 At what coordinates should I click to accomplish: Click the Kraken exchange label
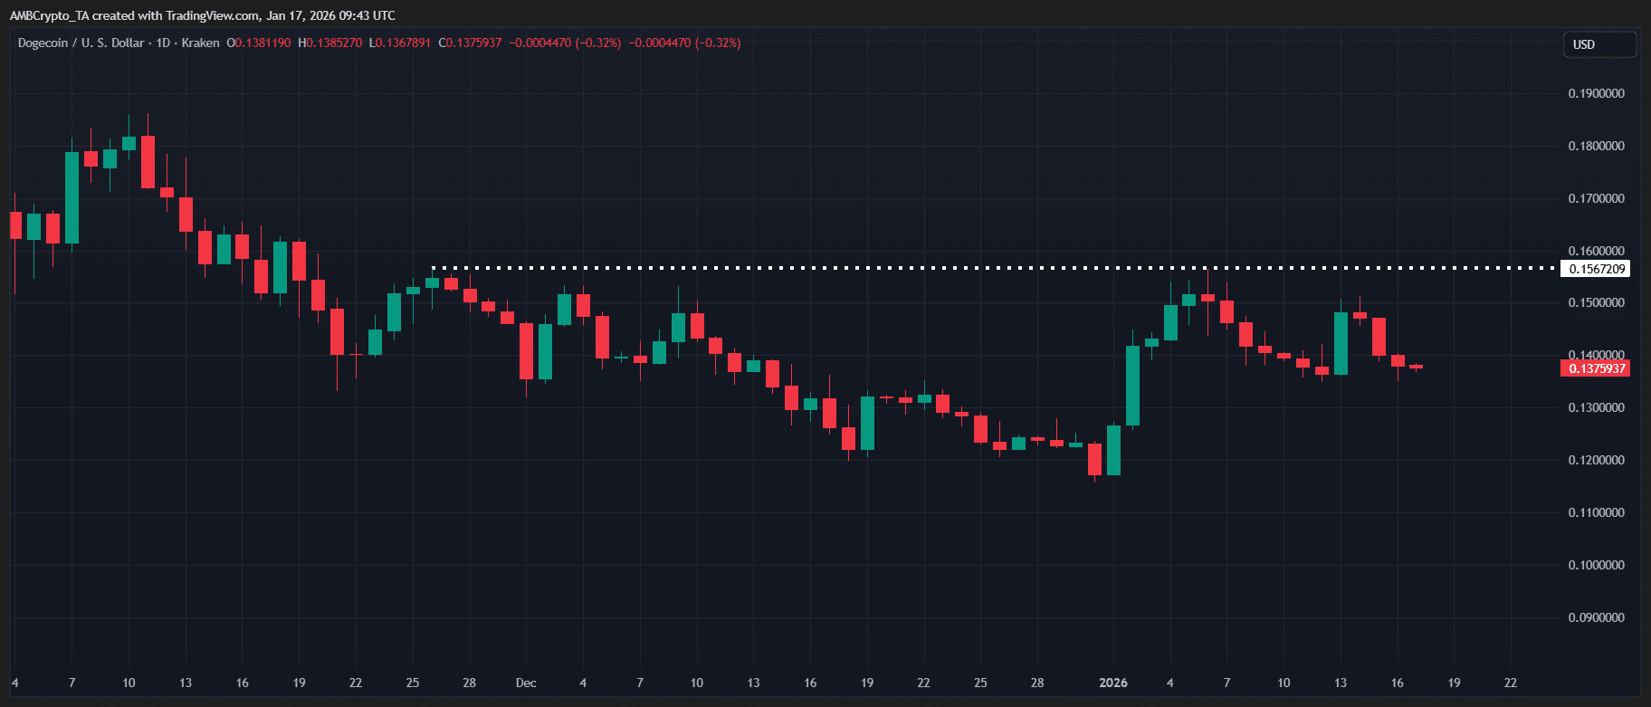pos(200,43)
